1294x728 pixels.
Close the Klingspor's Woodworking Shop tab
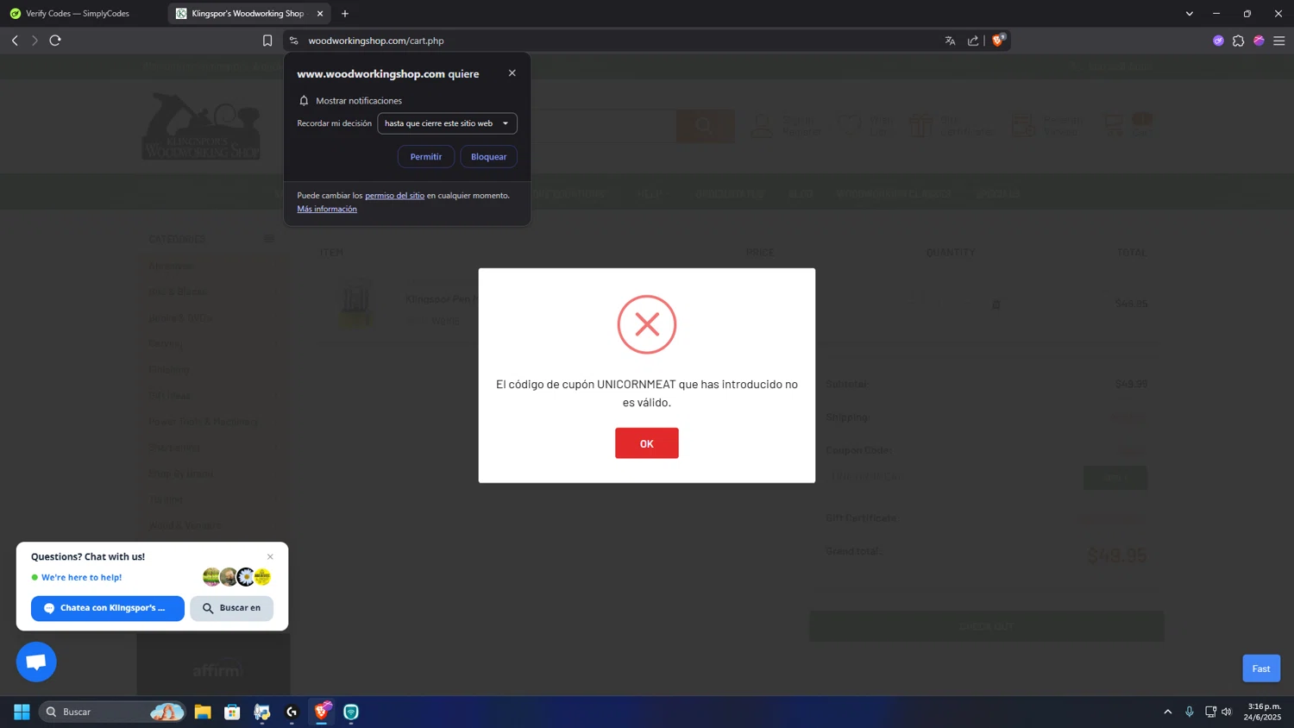tap(320, 14)
